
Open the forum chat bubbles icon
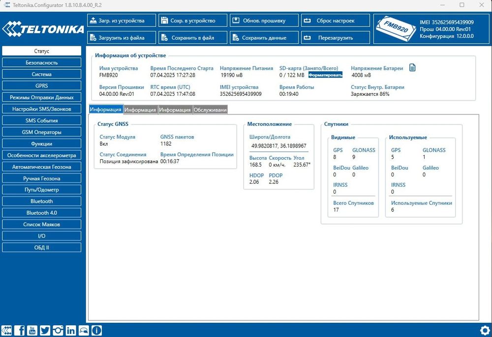84,331
